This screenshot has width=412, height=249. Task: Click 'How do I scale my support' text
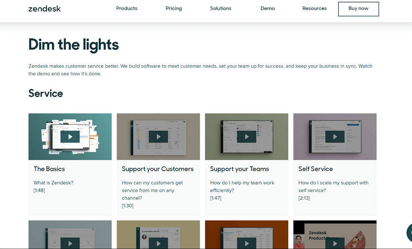333,186
